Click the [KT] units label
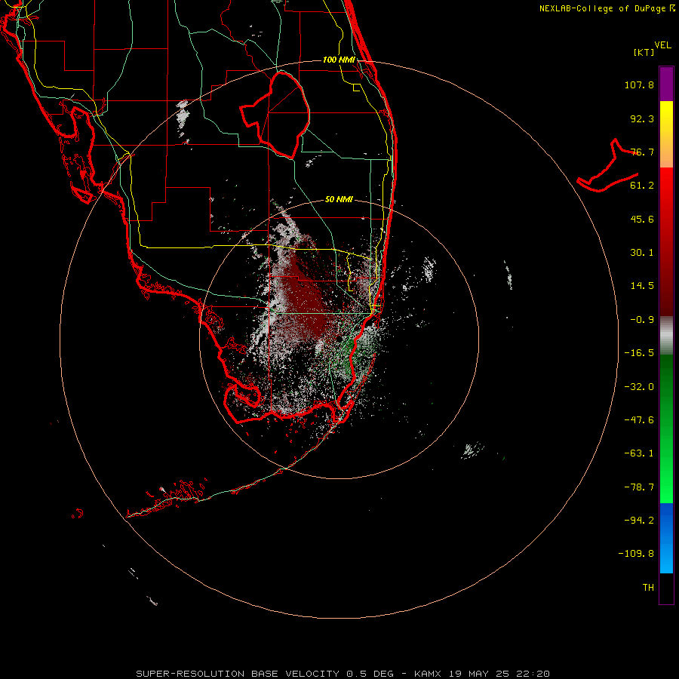This screenshot has height=679, width=679. pyautogui.click(x=644, y=52)
